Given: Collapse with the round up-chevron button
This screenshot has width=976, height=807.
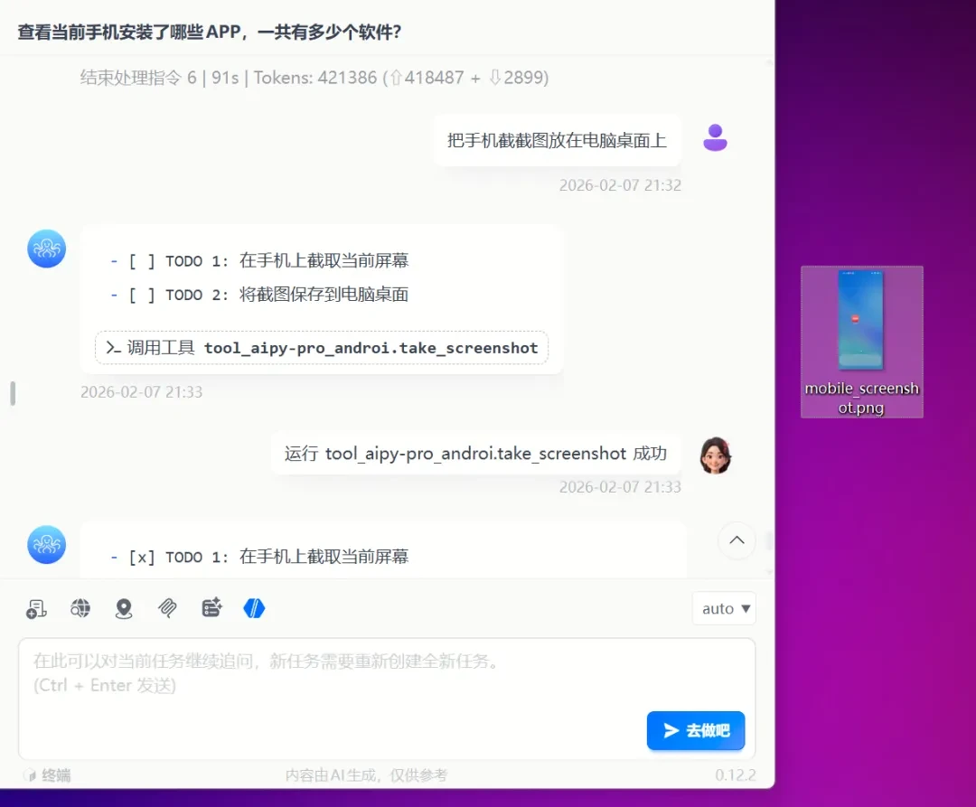Looking at the screenshot, I should (x=737, y=540).
